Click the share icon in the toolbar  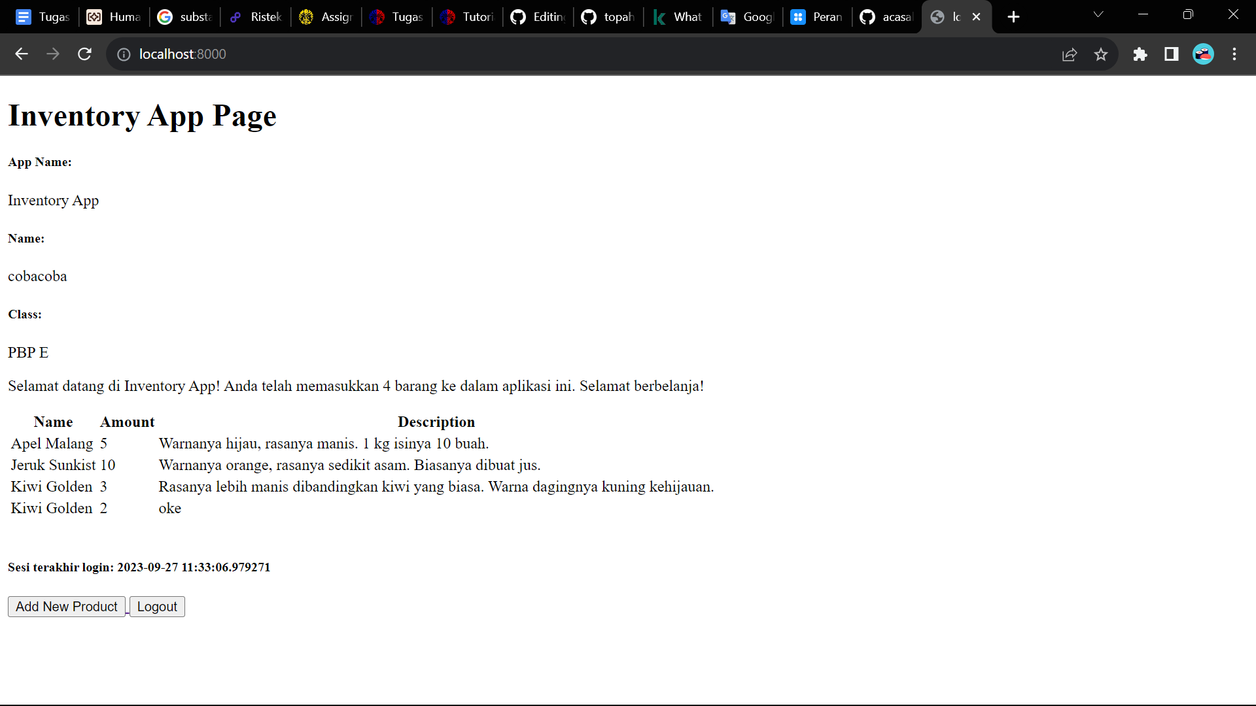pos(1070,54)
